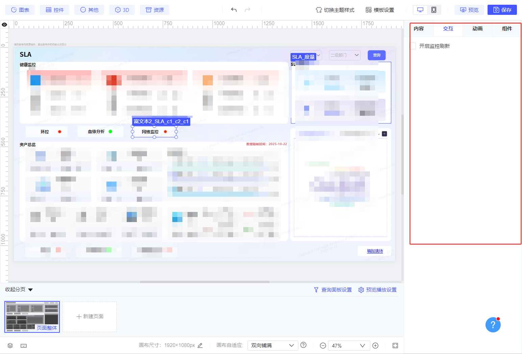Zoom in with the plus icon
This screenshot has height=354, width=522.
tap(375, 346)
